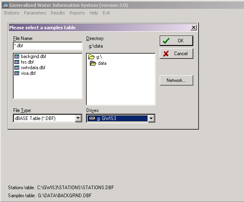Click the visa.dbf table file icon

(x=17, y=73)
